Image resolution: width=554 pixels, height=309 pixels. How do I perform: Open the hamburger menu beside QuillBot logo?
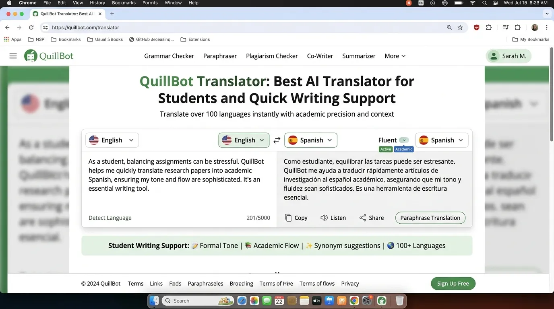[x=13, y=56]
